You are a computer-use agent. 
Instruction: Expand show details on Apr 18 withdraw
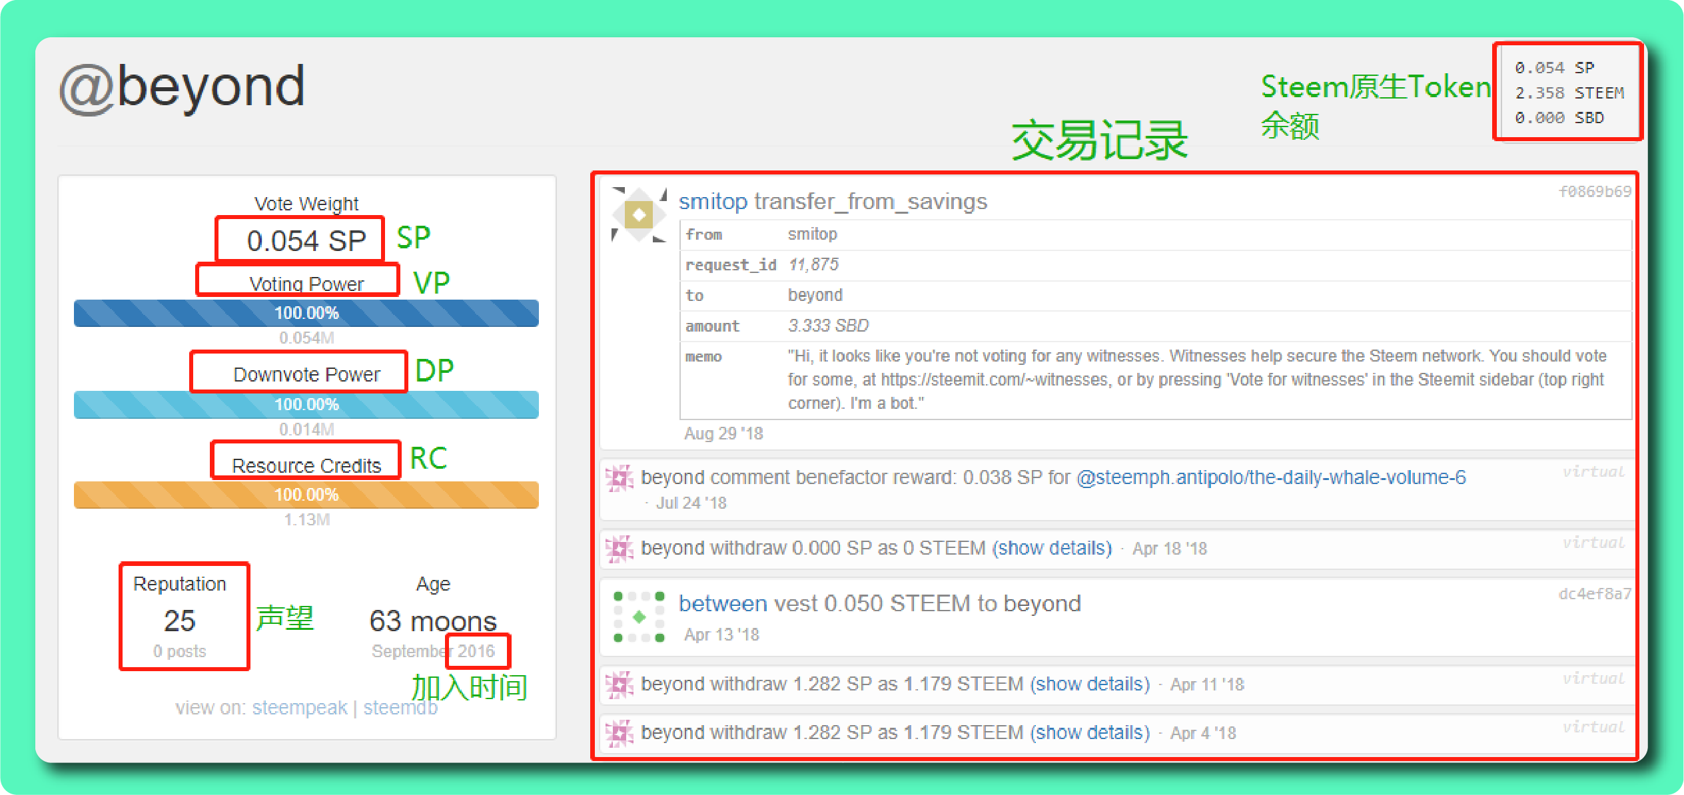coord(1052,548)
